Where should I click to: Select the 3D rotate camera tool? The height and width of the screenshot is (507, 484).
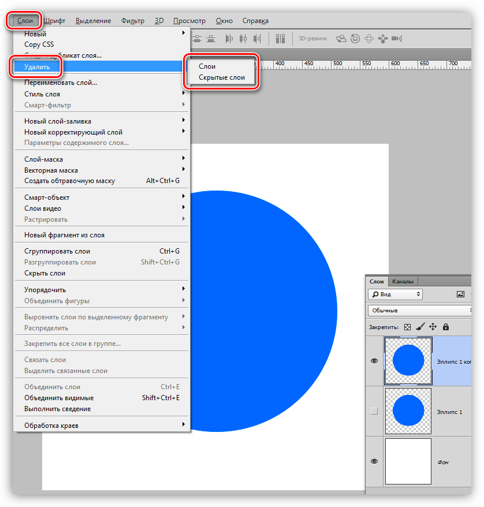341,39
